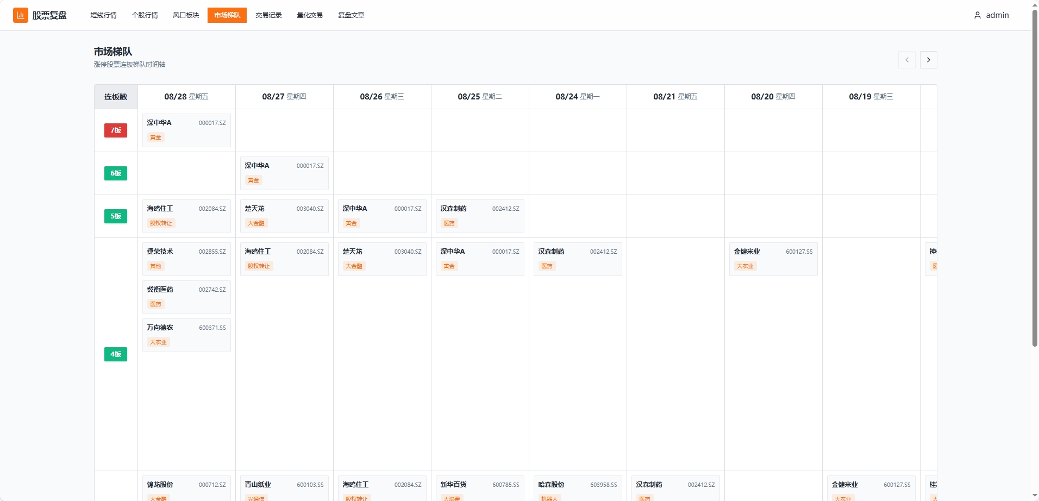Click the 哈森股份 stock name

552,485
